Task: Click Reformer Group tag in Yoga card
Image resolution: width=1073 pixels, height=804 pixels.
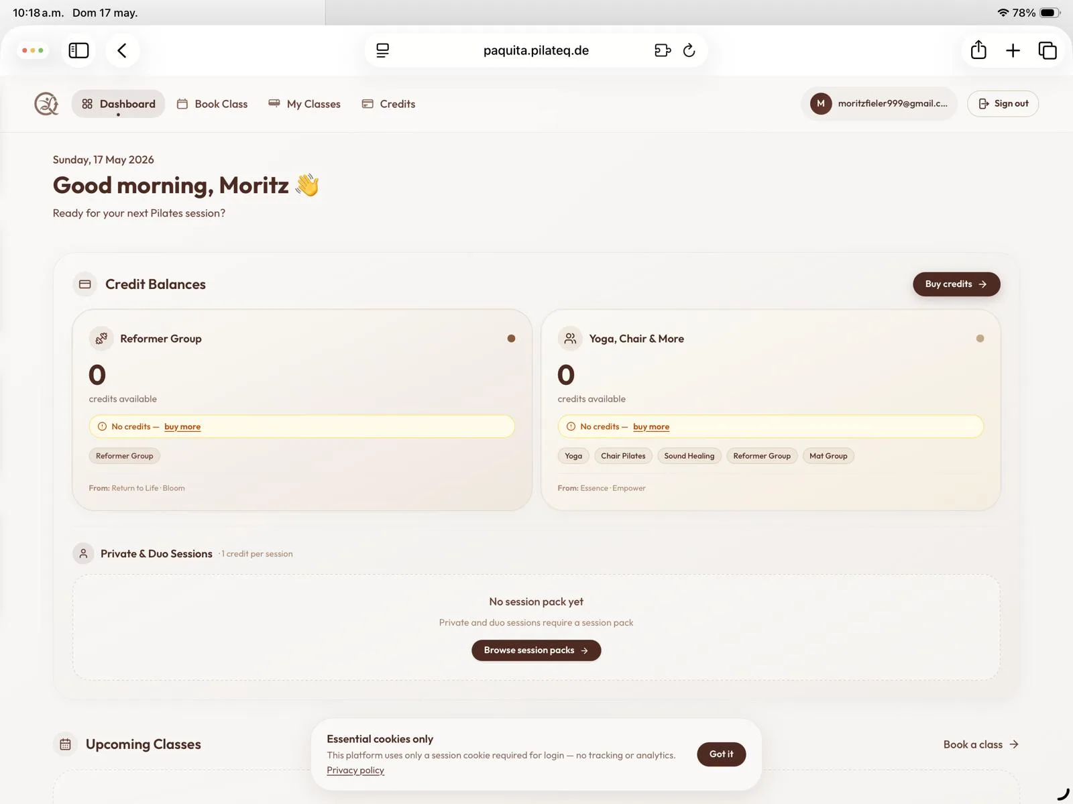Action: [x=762, y=456]
